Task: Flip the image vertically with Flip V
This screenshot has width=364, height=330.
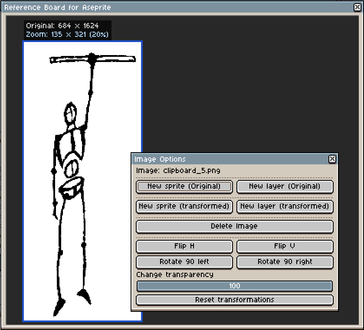Action: (x=285, y=246)
